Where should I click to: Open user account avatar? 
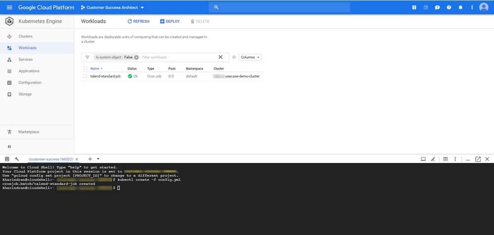(483, 7)
